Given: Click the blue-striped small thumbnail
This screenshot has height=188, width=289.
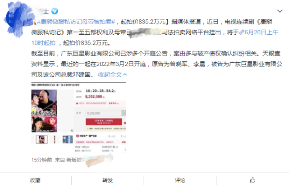Looking at the screenshot, I should click(x=68, y=139).
